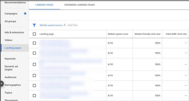
Task: Go to Ad groups in the sidebar
Action: coord(10,21)
